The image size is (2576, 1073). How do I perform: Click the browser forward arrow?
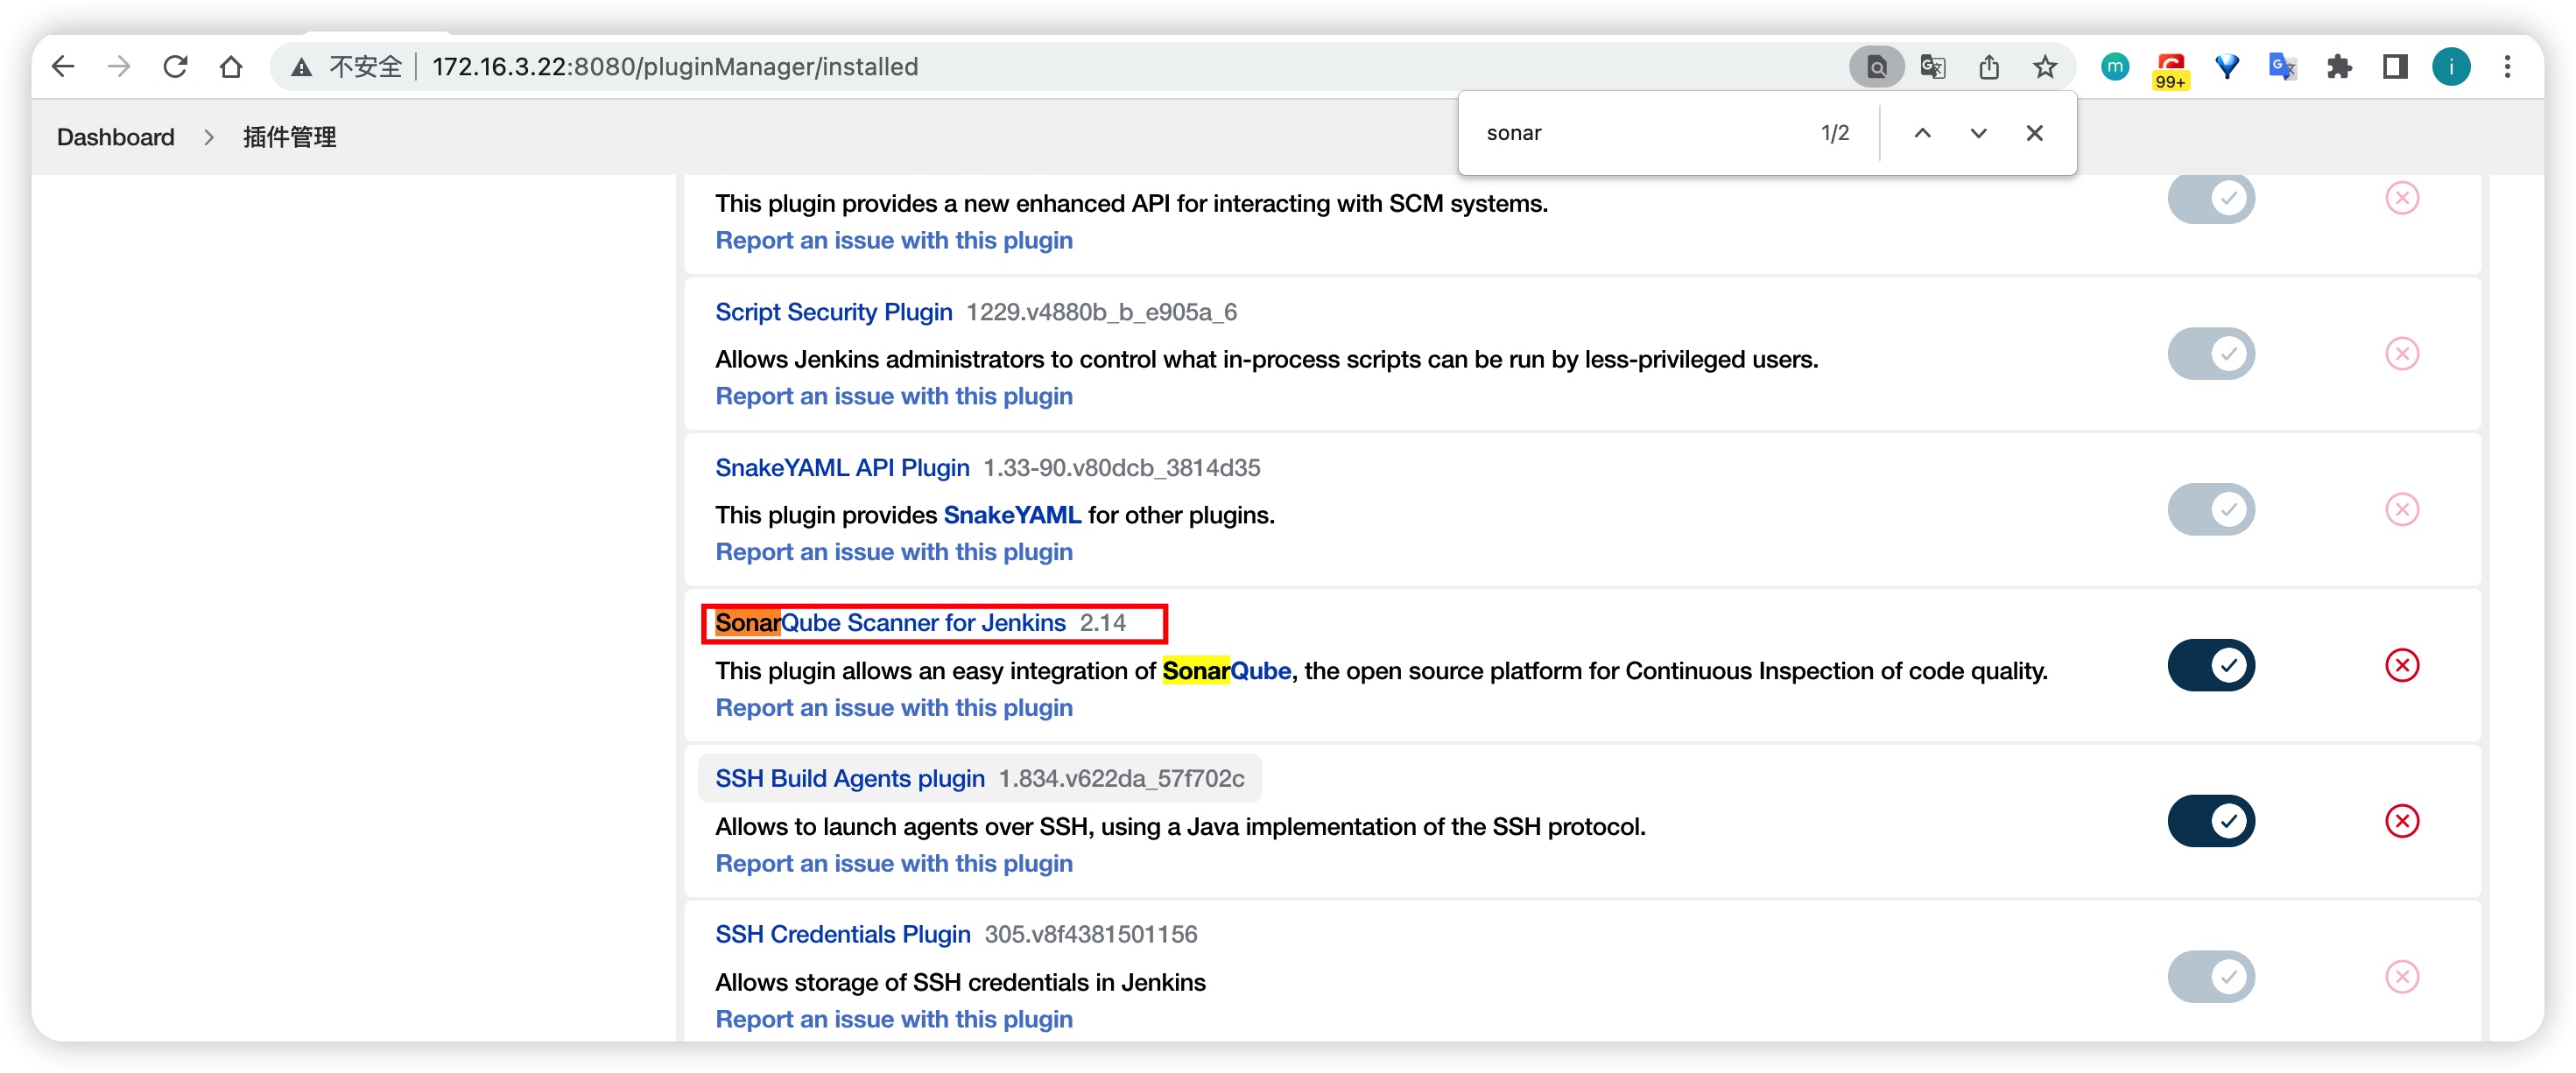pos(119,67)
